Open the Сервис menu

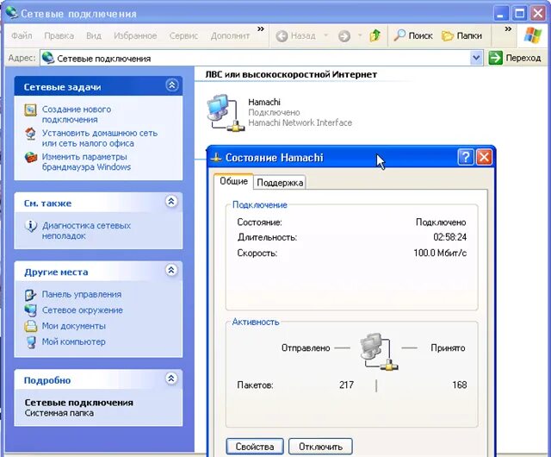click(183, 35)
